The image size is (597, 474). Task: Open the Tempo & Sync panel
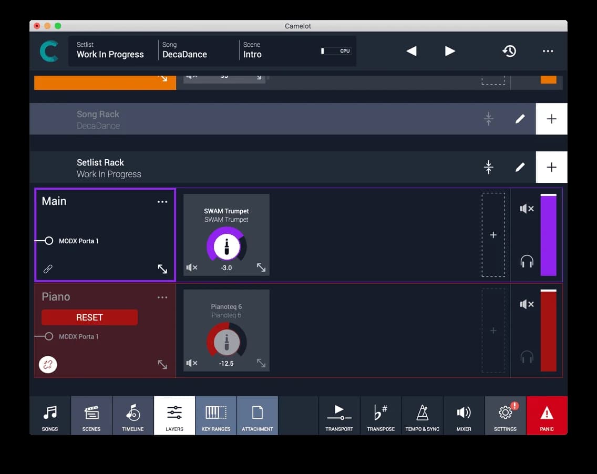click(x=422, y=415)
